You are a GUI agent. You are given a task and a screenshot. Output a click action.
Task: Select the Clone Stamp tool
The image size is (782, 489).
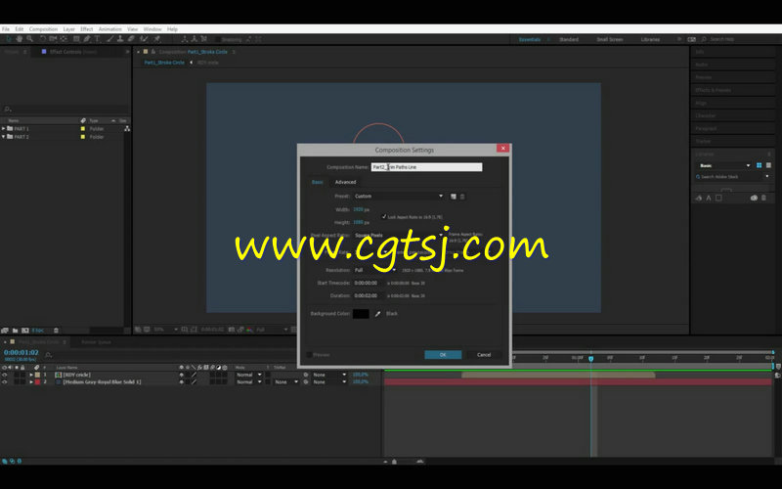(x=120, y=39)
